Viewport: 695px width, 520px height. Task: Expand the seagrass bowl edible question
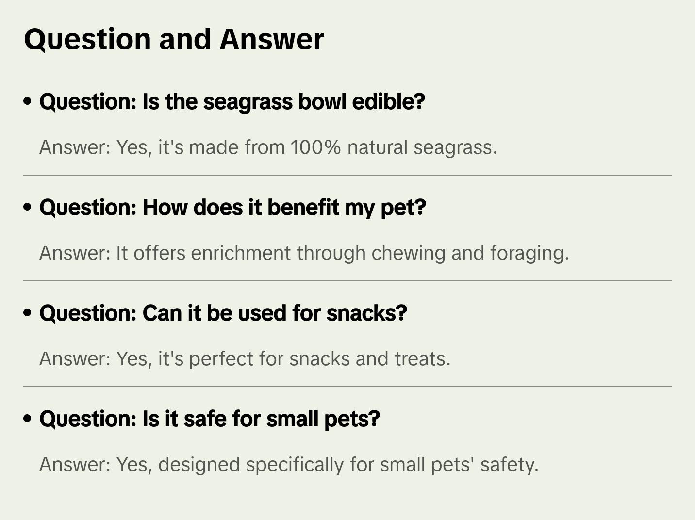[x=232, y=102]
